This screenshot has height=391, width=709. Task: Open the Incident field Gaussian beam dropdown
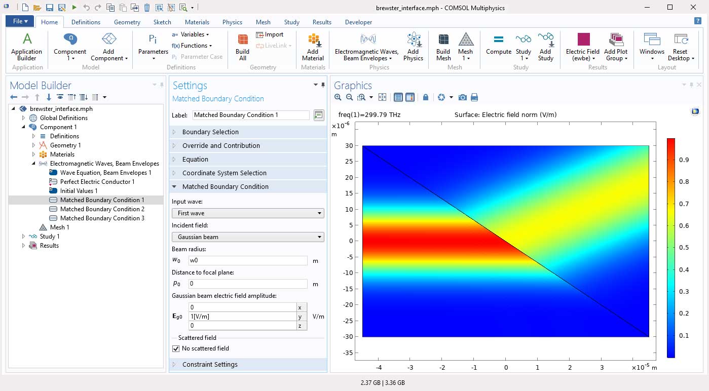(248, 237)
